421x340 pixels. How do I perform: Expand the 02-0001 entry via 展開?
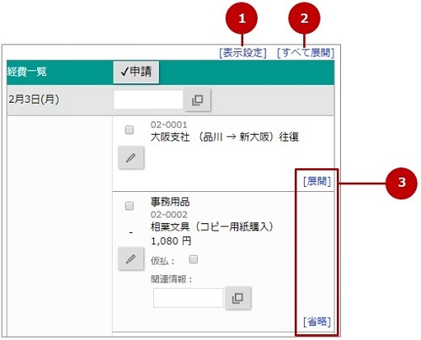(317, 182)
